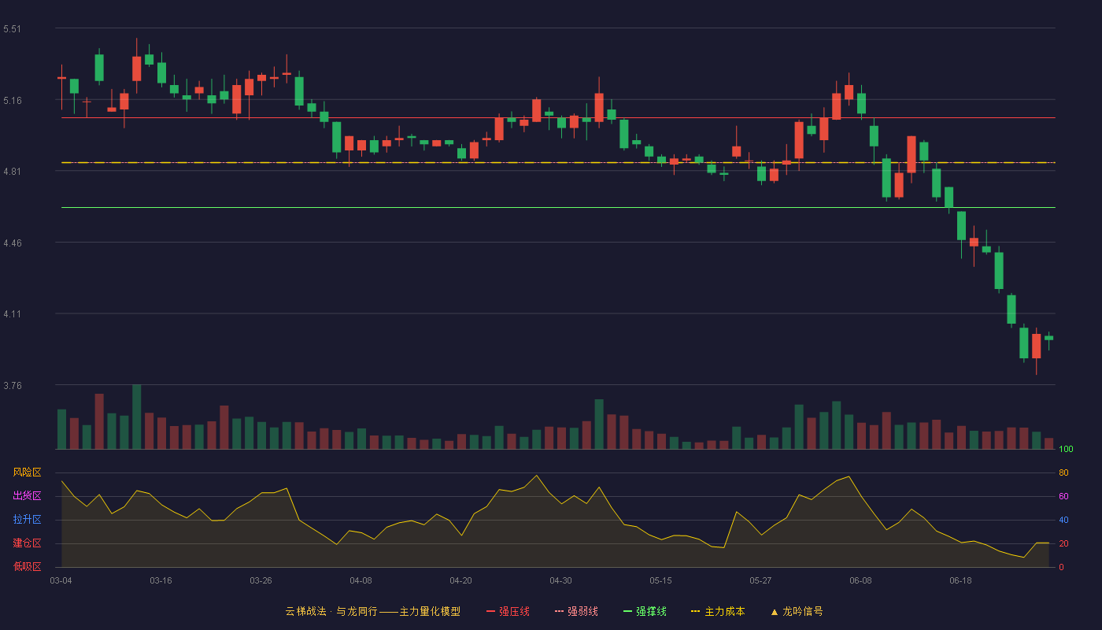This screenshot has width=1102, height=630.
Task: Click the 05-27 date label
Action: (760, 580)
